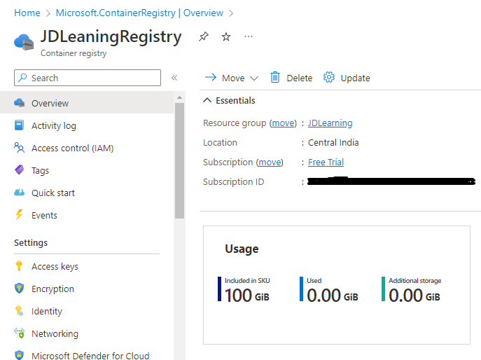Viewport: 481px width, 360px height.
Task: Click the sidebar Search input field
Action: click(88, 78)
